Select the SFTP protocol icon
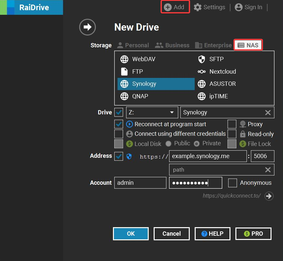Viewport: 283px width, 261px height. pos(202,59)
